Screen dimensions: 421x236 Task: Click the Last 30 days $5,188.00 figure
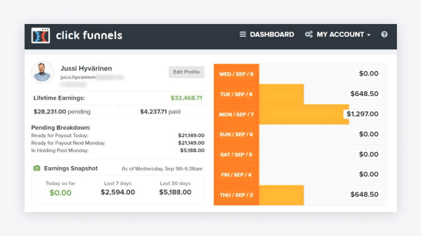point(175,193)
